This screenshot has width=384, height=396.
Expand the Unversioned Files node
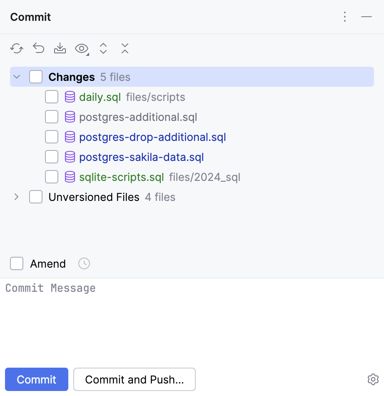(x=17, y=197)
